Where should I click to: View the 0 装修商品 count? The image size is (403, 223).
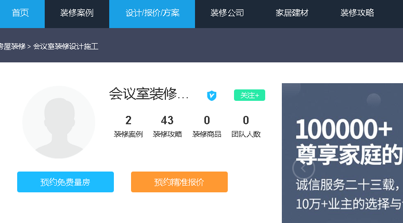(x=206, y=126)
